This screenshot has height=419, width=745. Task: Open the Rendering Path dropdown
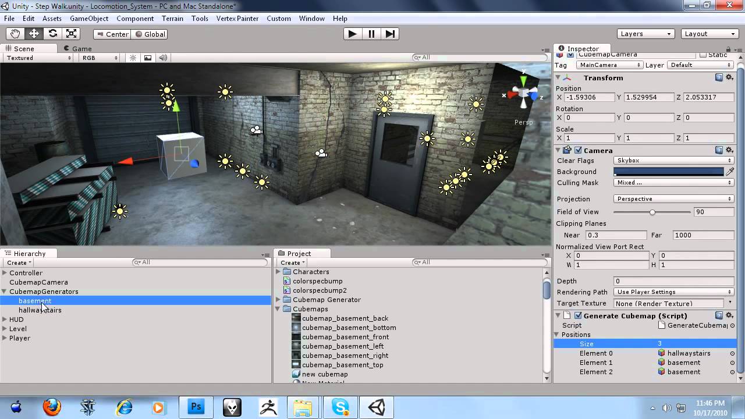point(673,292)
